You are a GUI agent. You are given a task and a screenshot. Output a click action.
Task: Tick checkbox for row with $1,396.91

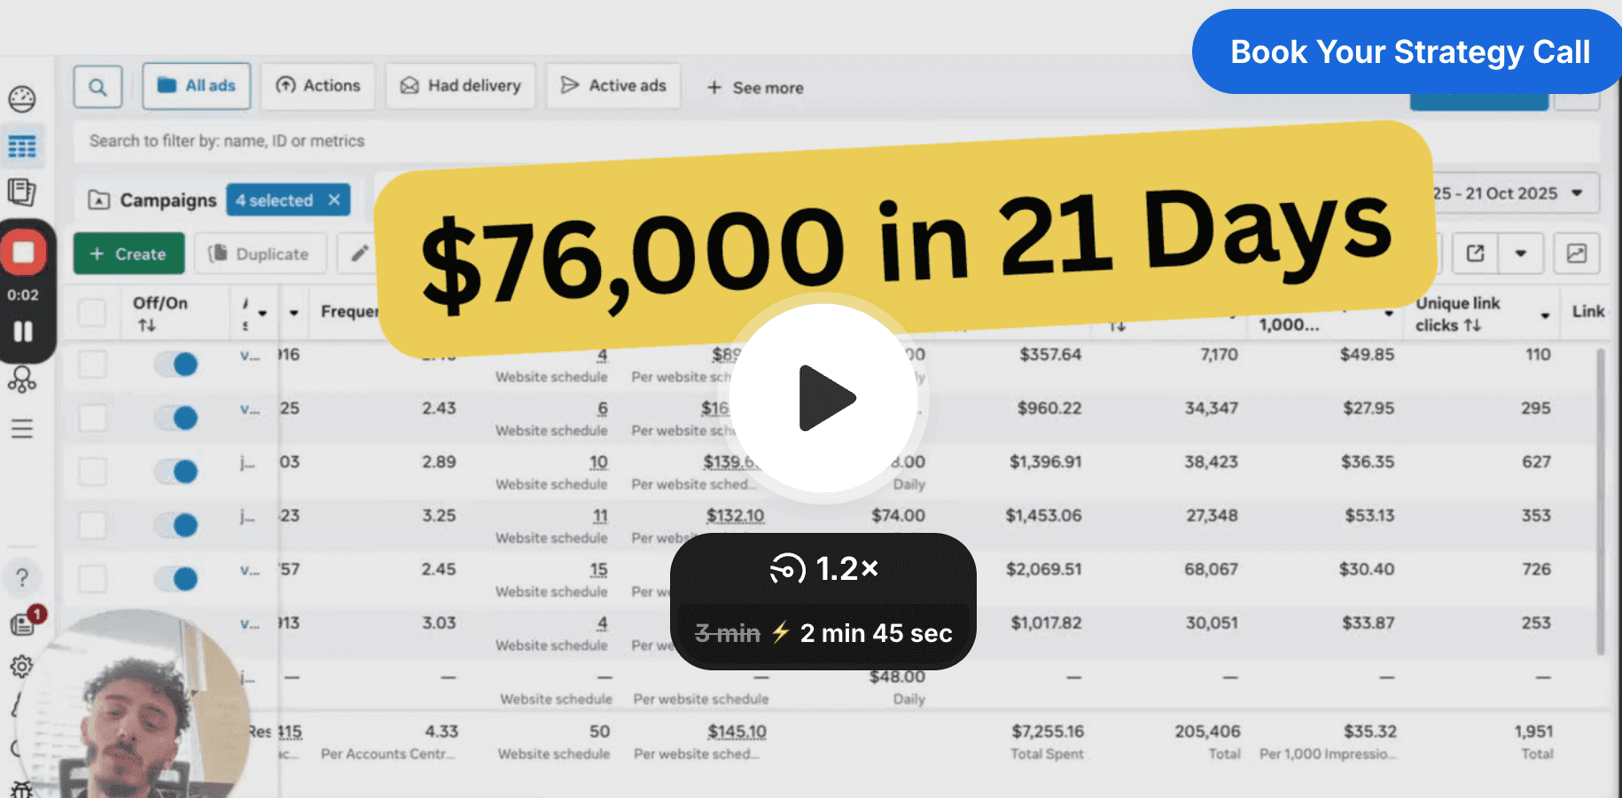[92, 472]
